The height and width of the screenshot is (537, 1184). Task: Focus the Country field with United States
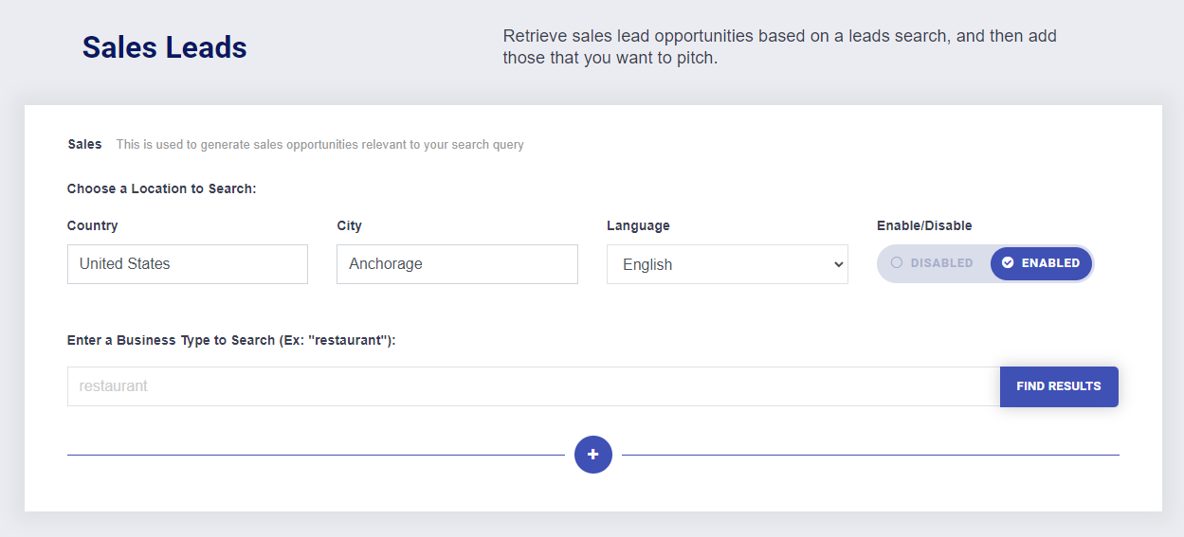coord(188,264)
